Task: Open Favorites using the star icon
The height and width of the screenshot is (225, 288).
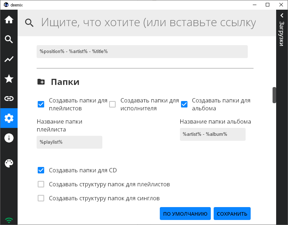Action: pyautogui.click(x=9, y=79)
